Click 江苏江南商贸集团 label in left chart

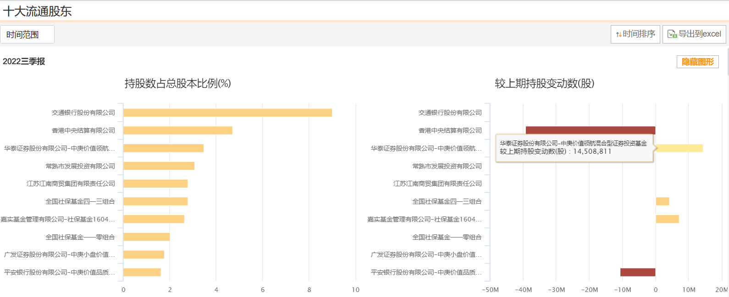[x=71, y=184]
